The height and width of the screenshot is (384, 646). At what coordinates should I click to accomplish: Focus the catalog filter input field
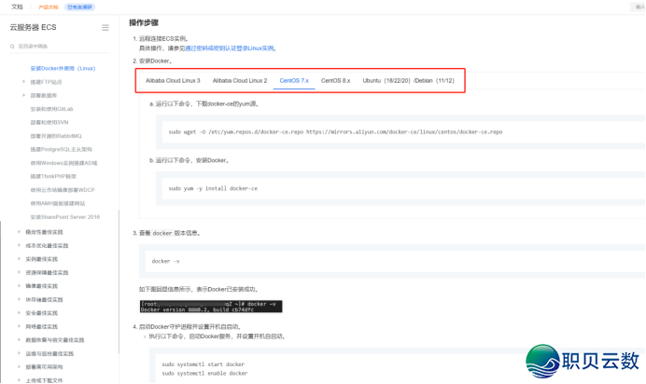[60, 47]
